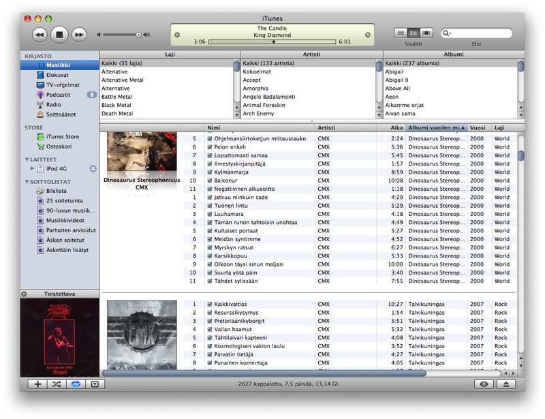Uncheck the Kaikkivaltias song checkbox
The height and width of the screenshot is (419, 545).
pyautogui.click(x=210, y=305)
